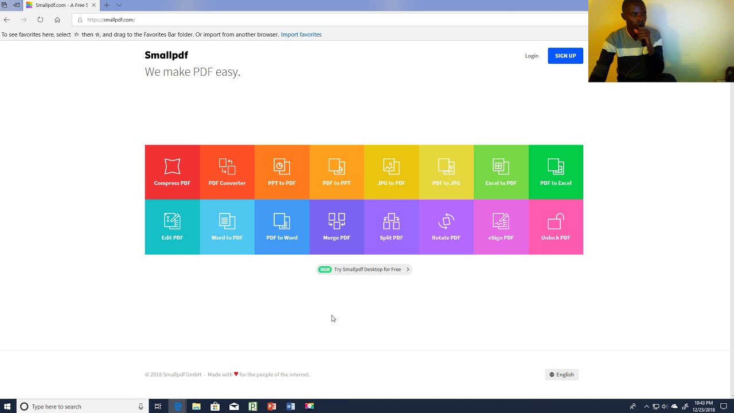
Task: Click the Import favorites link
Action: 301,34
